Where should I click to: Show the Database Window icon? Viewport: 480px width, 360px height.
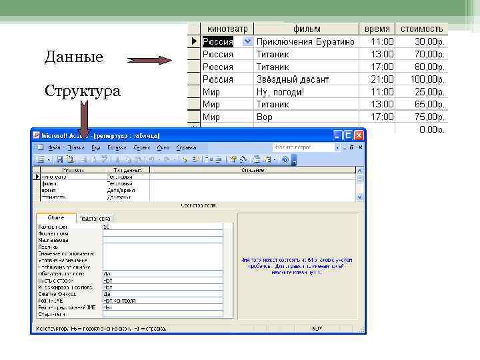(x=257, y=159)
